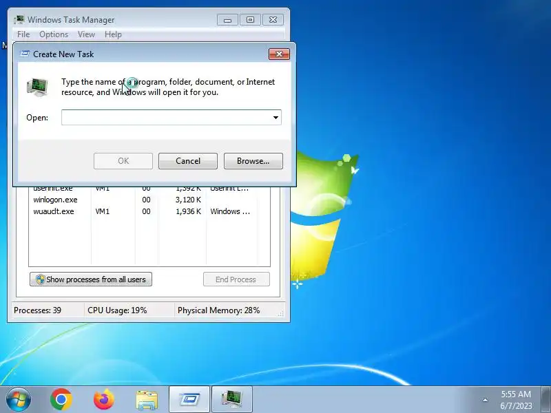The height and width of the screenshot is (413, 551).
Task: Click the Cancel button
Action: (188, 161)
